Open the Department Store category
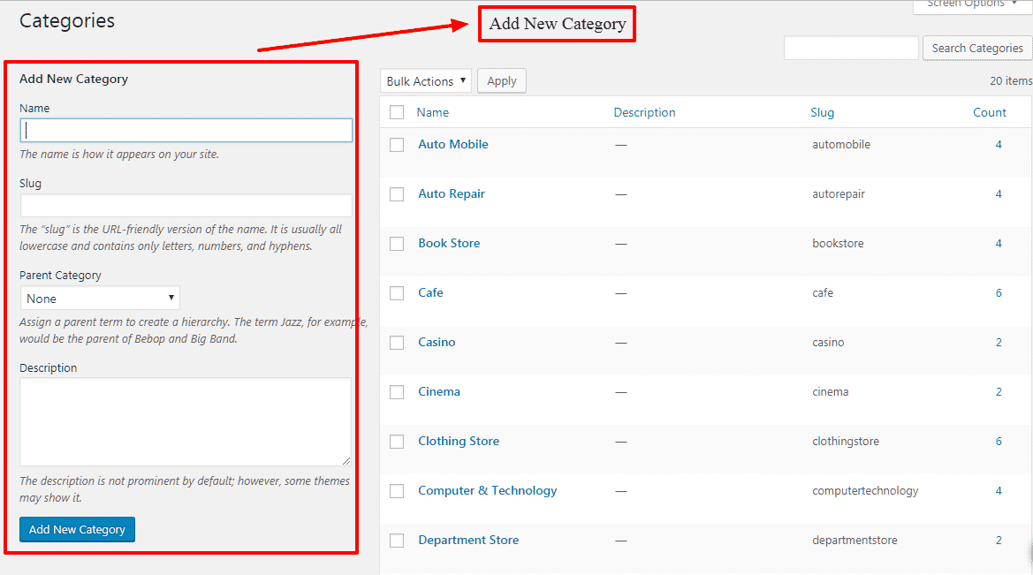The image size is (1033, 575). click(468, 540)
